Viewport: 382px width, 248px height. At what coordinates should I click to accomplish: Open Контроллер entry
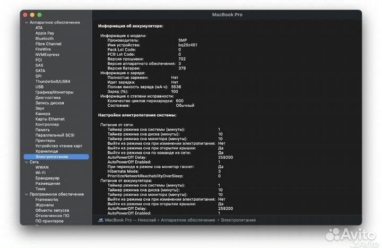click(47, 124)
